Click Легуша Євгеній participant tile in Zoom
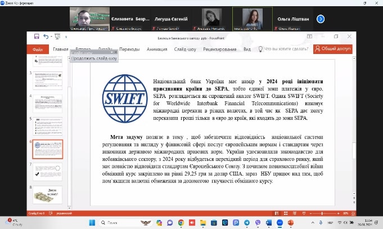Image resolution: width=383 pixels, height=229 pixels. pos(171,19)
